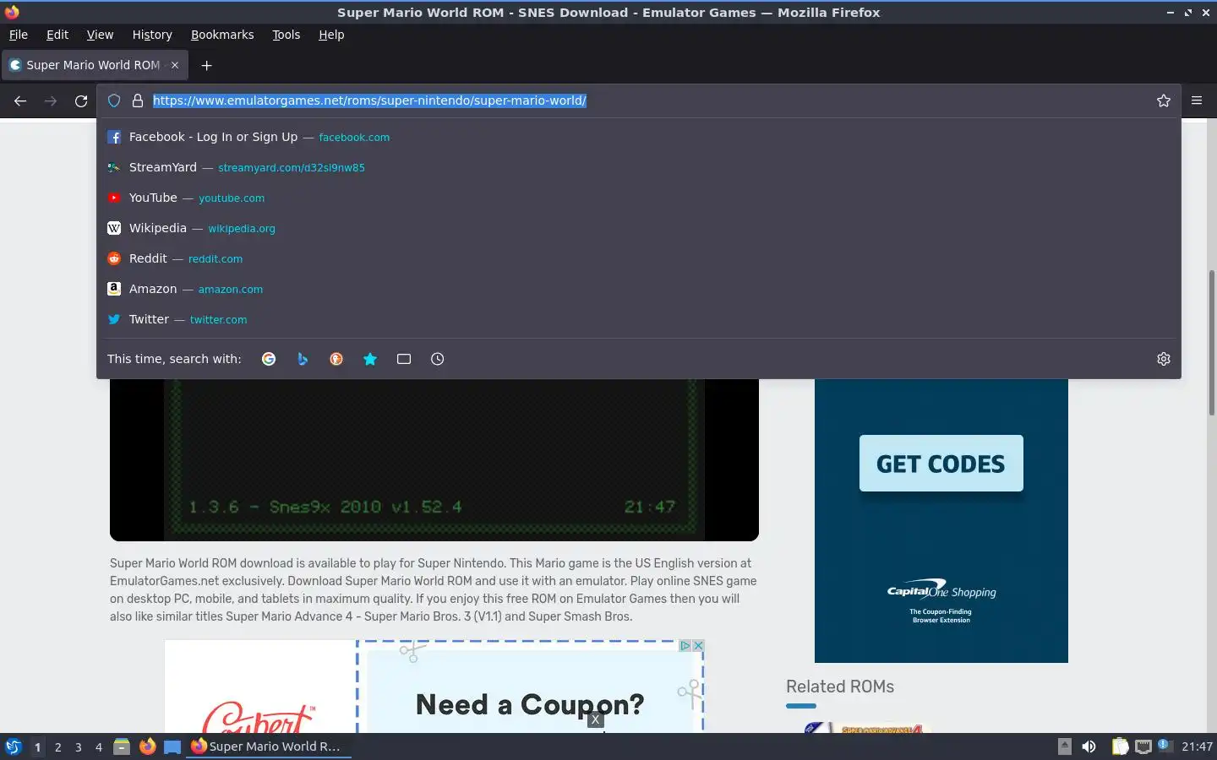Choose the Twitter suggestion
This screenshot has height=760, width=1217.
[x=639, y=319]
